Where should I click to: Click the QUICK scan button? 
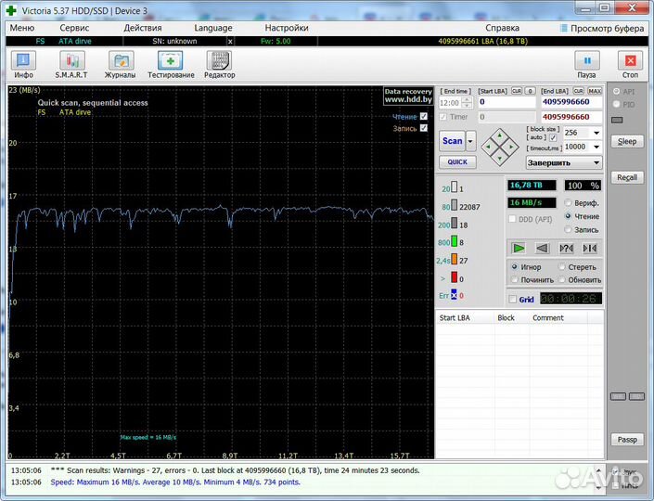pos(457,161)
